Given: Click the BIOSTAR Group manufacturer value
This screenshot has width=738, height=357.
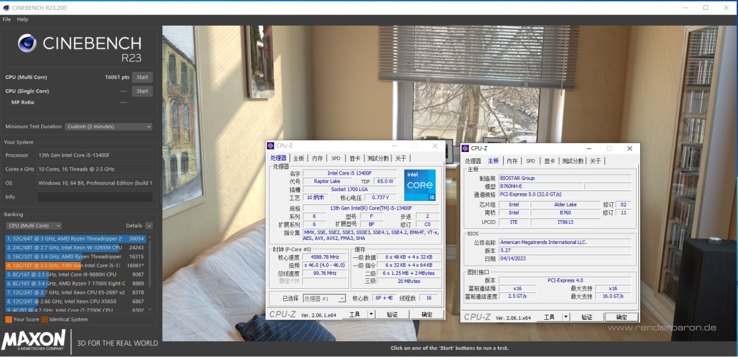Looking at the screenshot, I should 564,178.
